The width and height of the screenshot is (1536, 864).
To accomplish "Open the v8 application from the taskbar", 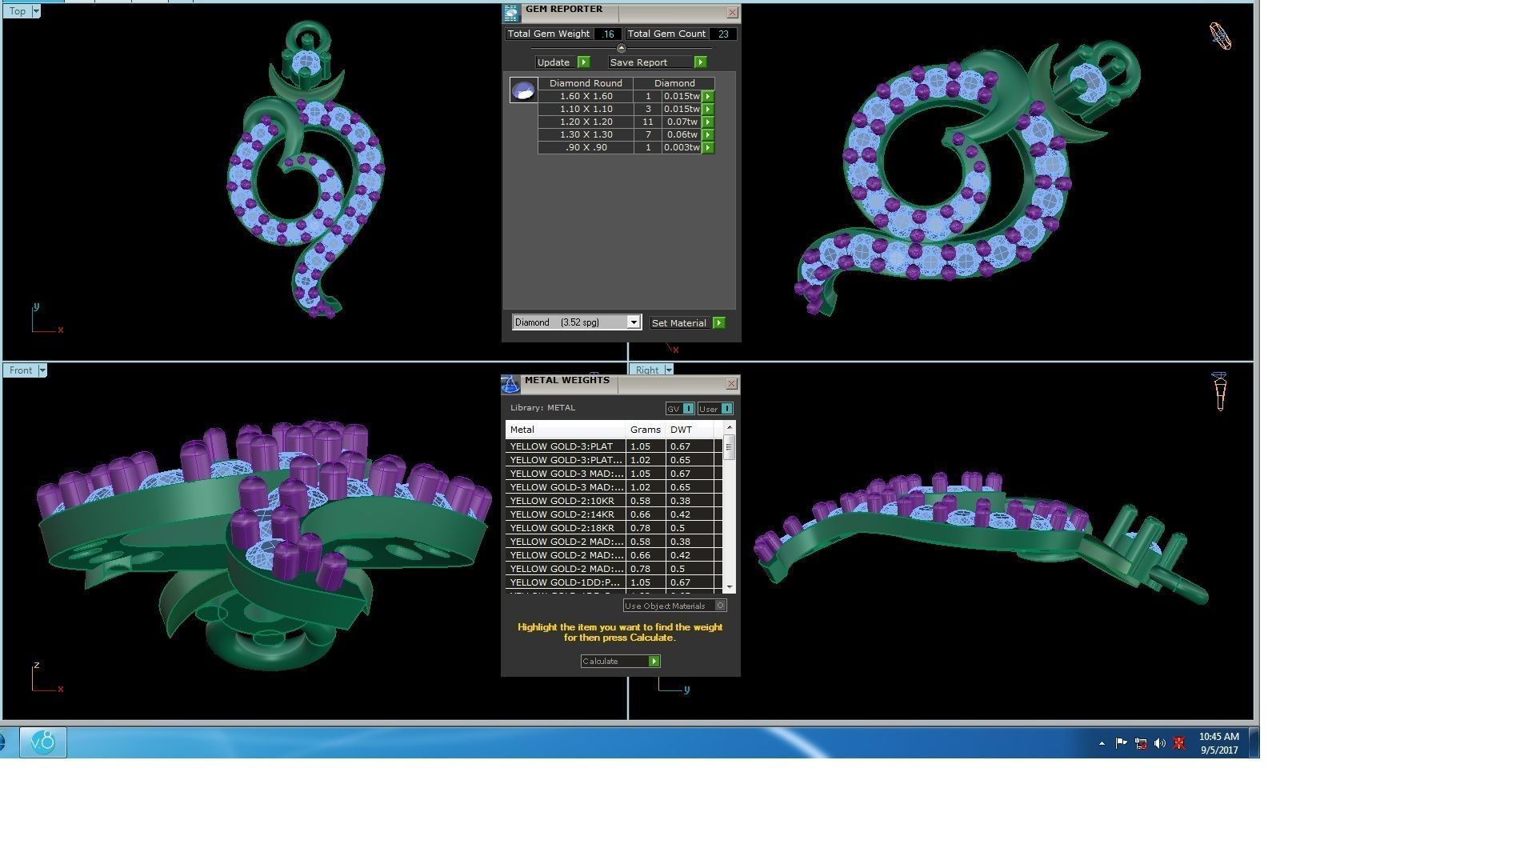I will pos(42,742).
